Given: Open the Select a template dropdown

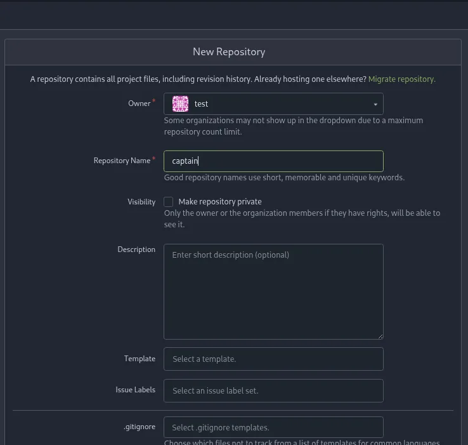Looking at the screenshot, I should [273, 359].
